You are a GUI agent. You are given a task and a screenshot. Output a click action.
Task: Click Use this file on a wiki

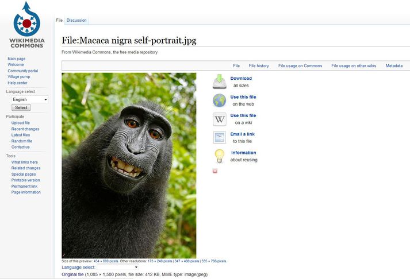tap(243, 119)
